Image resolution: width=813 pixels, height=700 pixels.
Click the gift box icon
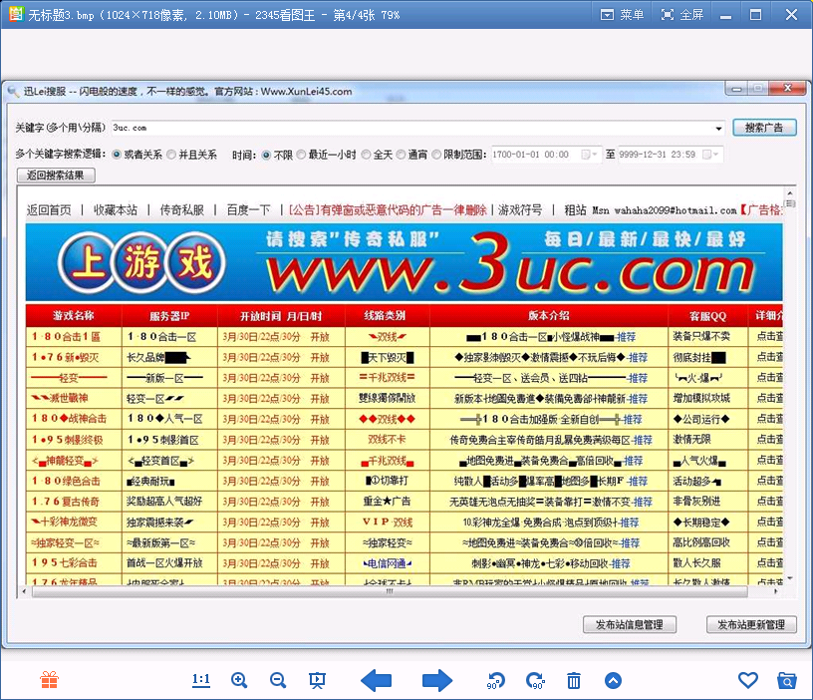click(49, 680)
